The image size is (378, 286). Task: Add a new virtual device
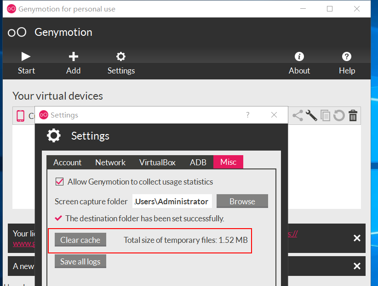tap(73, 63)
